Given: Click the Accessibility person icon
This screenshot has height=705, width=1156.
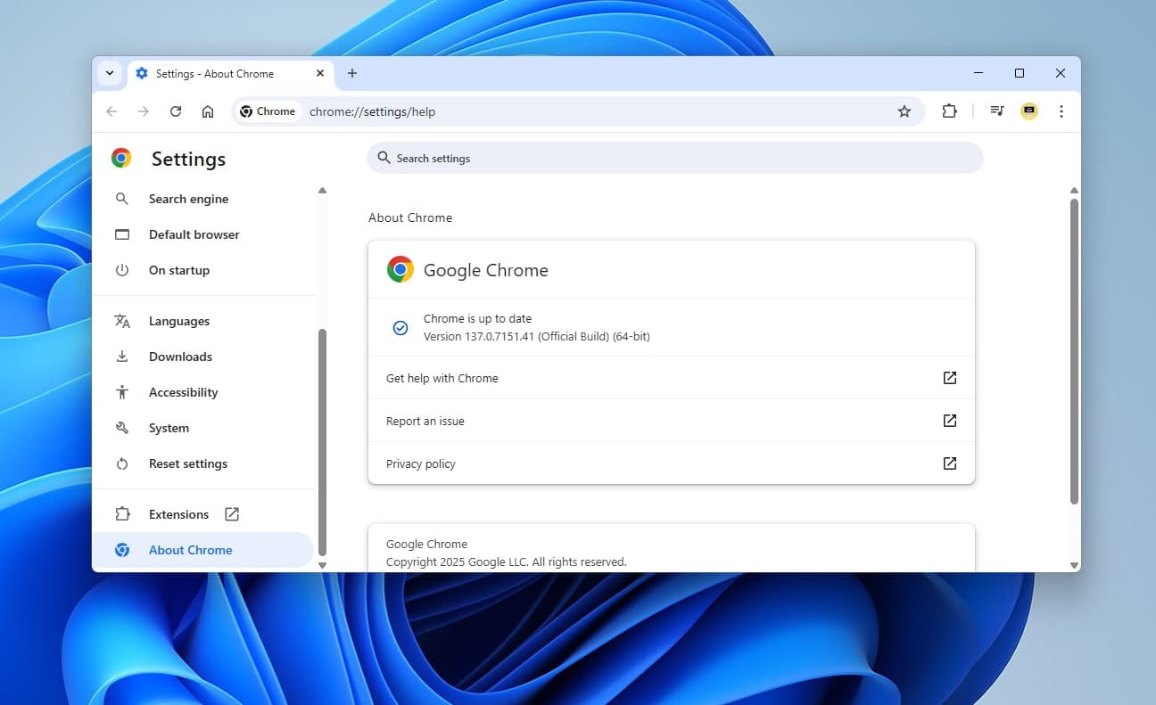Looking at the screenshot, I should [x=122, y=392].
